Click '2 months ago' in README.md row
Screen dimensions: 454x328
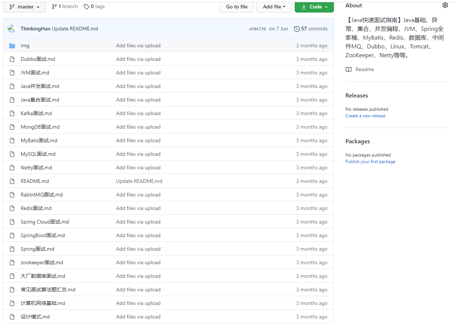point(312,181)
